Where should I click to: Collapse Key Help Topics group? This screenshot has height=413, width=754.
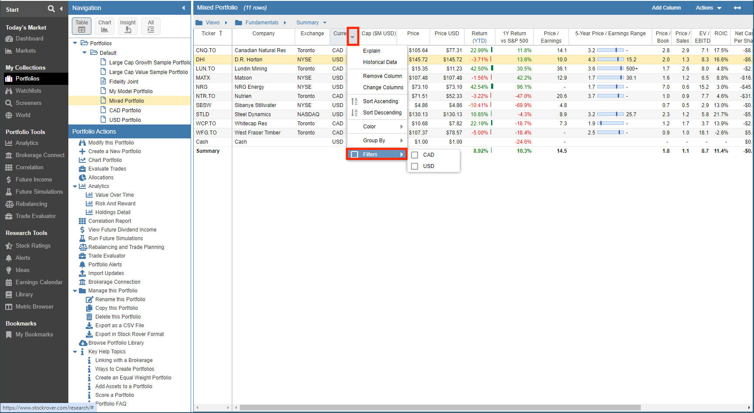coord(75,352)
